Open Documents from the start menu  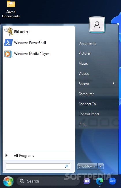click(x=87, y=43)
